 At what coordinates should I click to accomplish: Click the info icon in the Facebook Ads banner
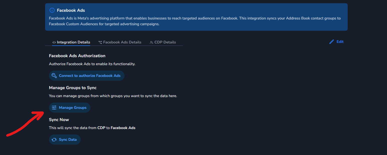pos(52,10)
